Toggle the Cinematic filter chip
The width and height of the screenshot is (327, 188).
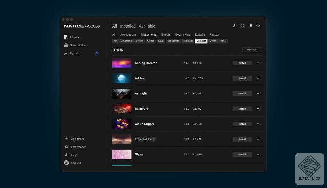pyautogui.click(x=126, y=41)
